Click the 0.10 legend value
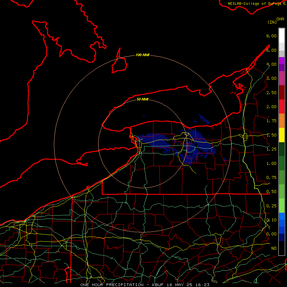The height and width of the screenshot is (287, 287). point(271,220)
